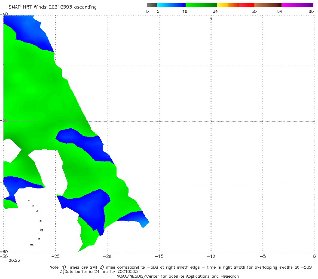Click the gray 0–5 color scale segment

point(152,5)
